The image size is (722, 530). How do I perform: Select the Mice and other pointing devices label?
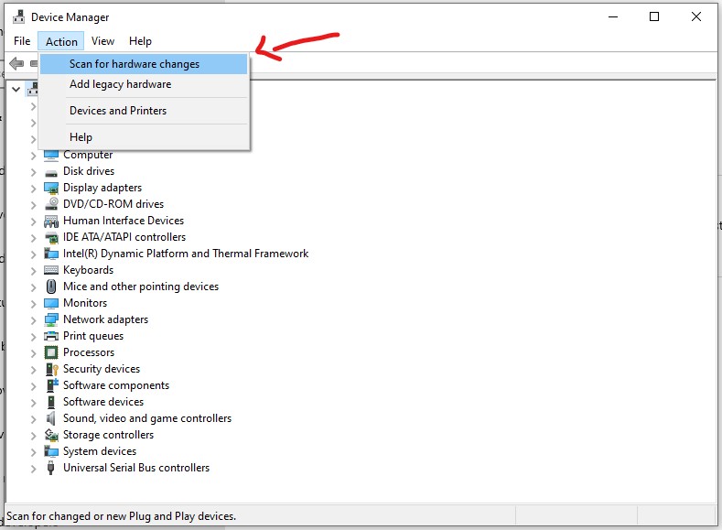141,287
